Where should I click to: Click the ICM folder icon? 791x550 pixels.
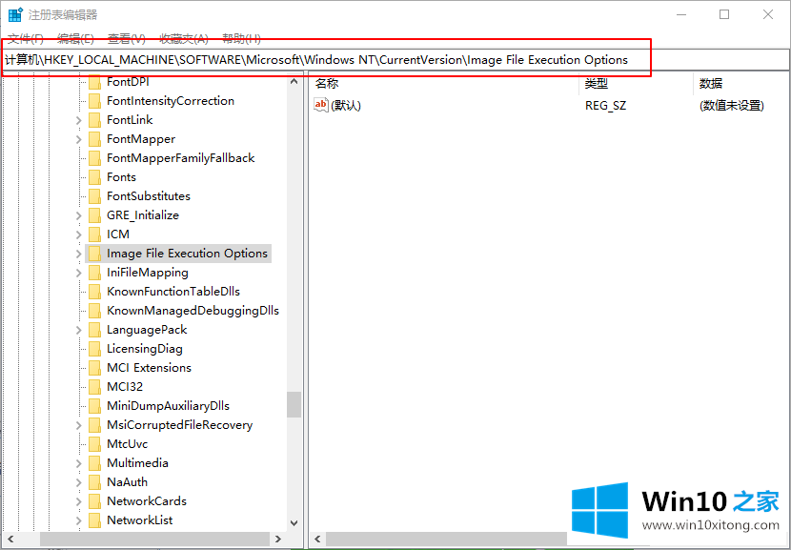point(94,234)
